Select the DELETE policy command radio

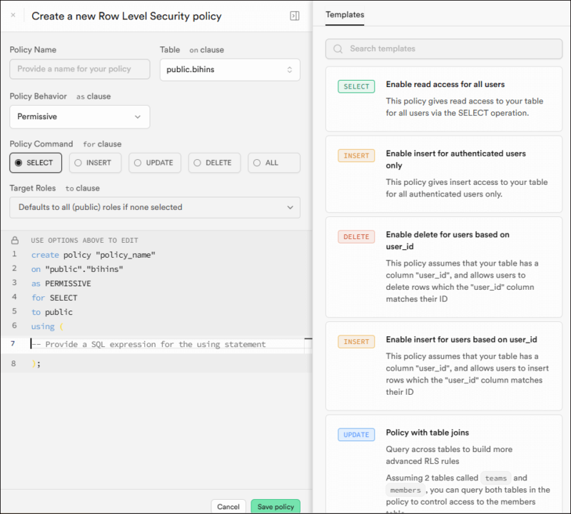coord(214,163)
